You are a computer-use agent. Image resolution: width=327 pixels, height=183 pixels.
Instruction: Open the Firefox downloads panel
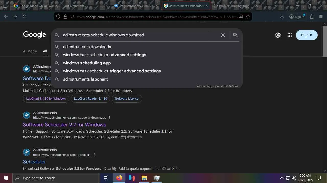(x=282, y=17)
